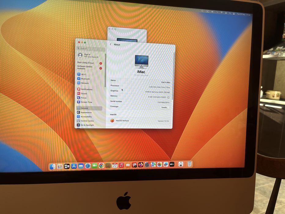Click the Wi-Fi status icon in menu bar
This screenshot has height=214, width=285.
(221, 13)
